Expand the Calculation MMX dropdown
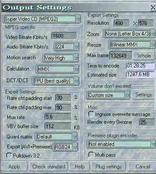Screen dimensions: 156x174 pos(57,69)
